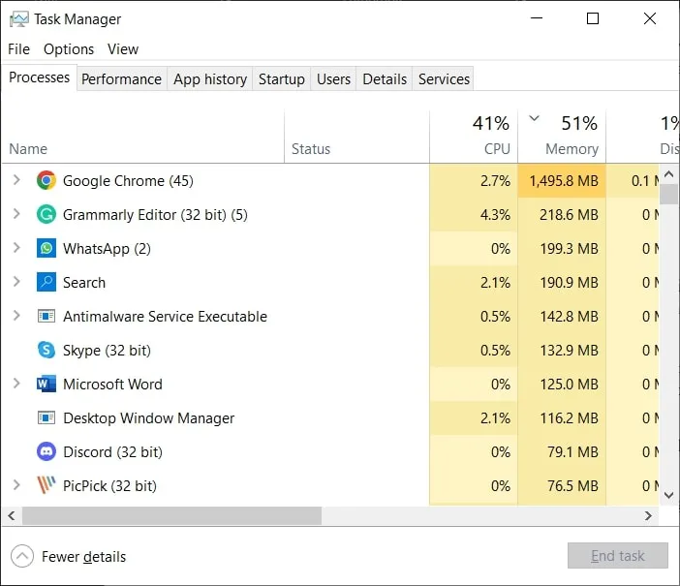Expand the Google Chrome process group

(16, 181)
